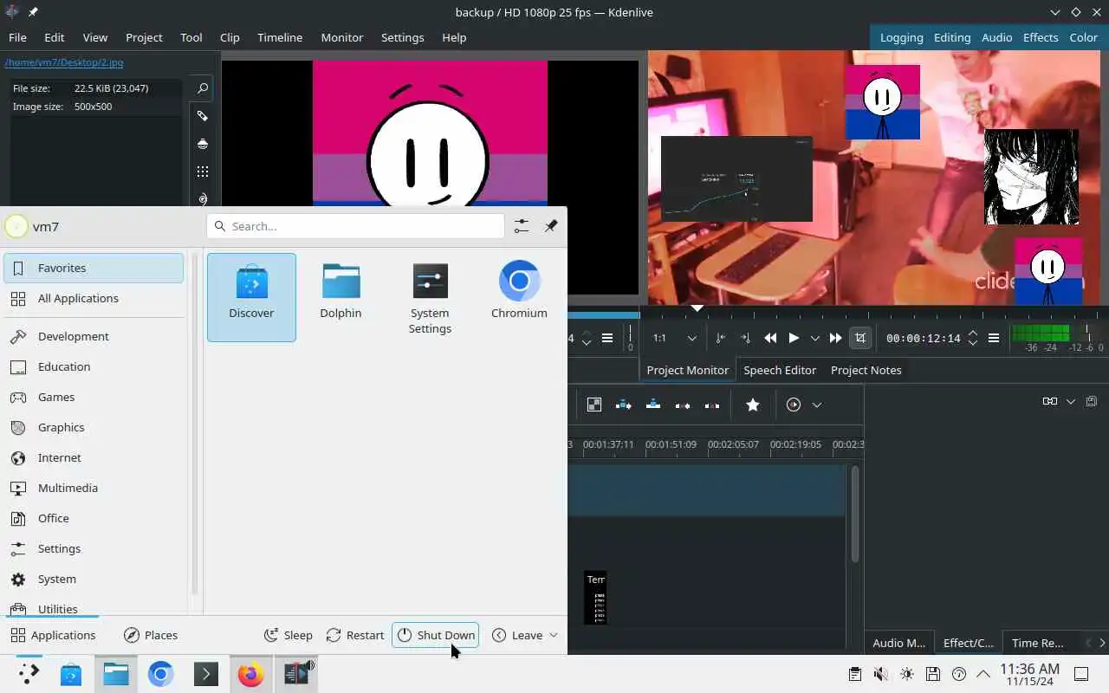
Task: Click the link icon above the effects panel
Action: (x=1050, y=401)
